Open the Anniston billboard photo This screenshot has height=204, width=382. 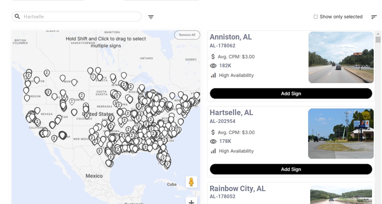tap(341, 57)
